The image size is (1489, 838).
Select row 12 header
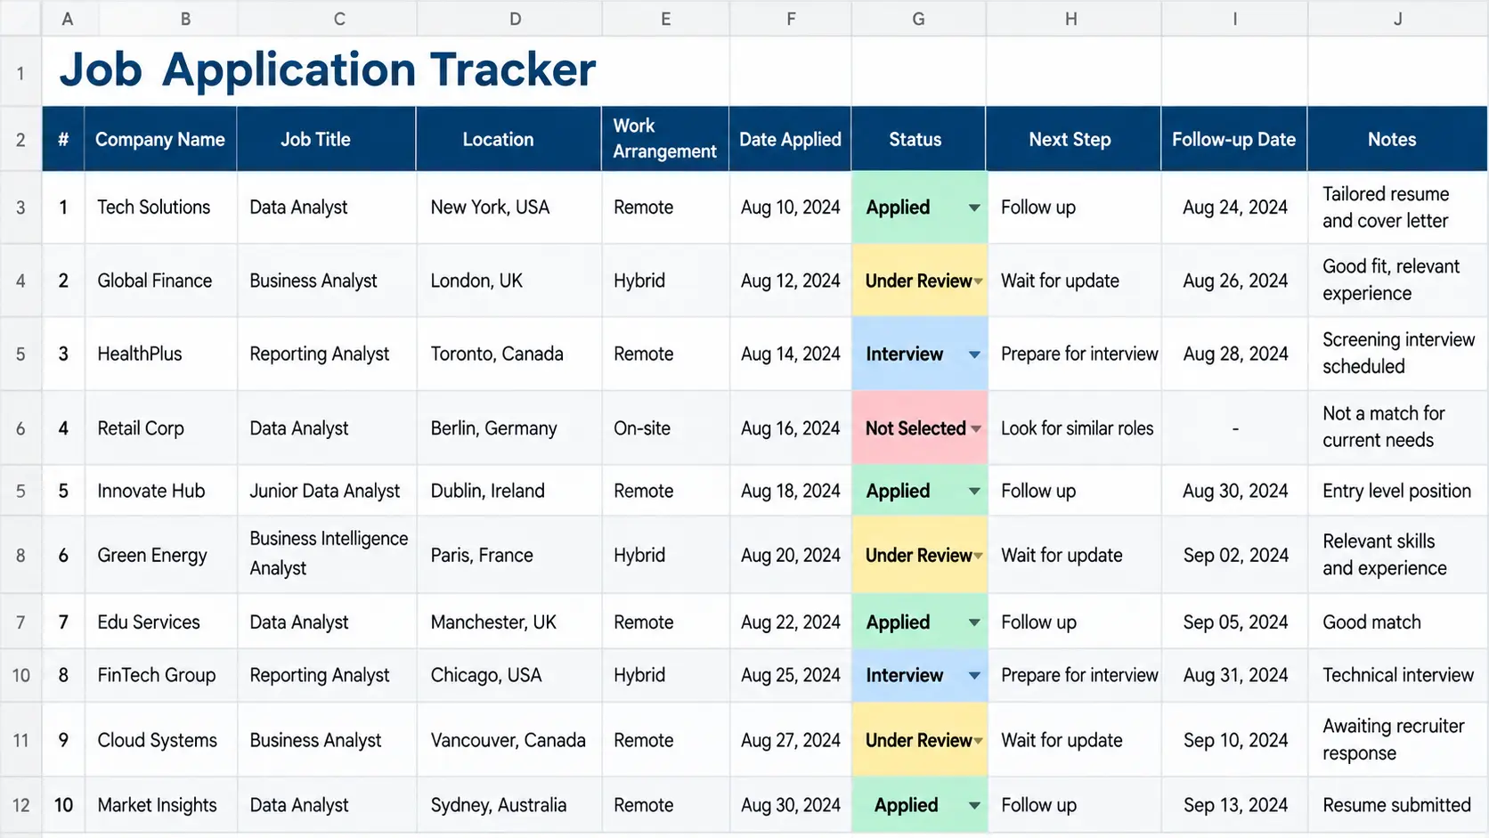[x=20, y=805]
